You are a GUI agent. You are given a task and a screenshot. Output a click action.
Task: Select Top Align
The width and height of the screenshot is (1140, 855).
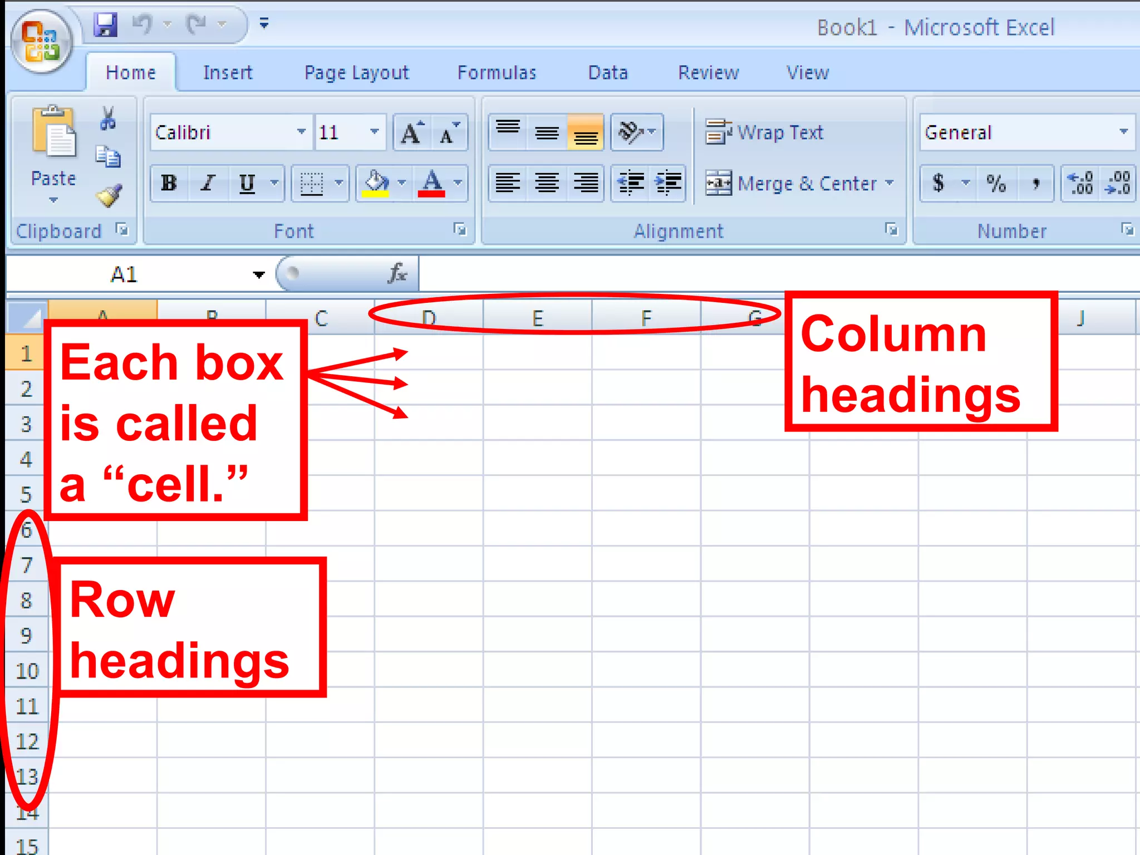[x=508, y=132]
